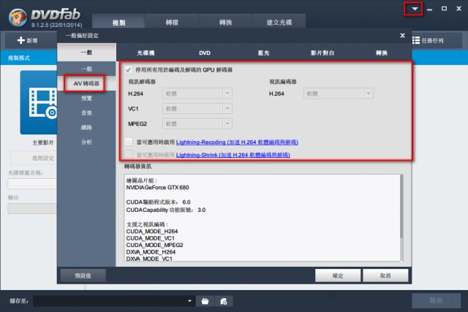Viewport: 468px width, 312px height.
Task: Select 音效 sound in the sidebar
Action: (86, 113)
